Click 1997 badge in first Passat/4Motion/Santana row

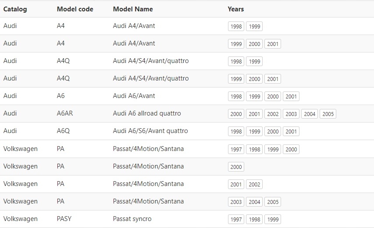coord(236,150)
